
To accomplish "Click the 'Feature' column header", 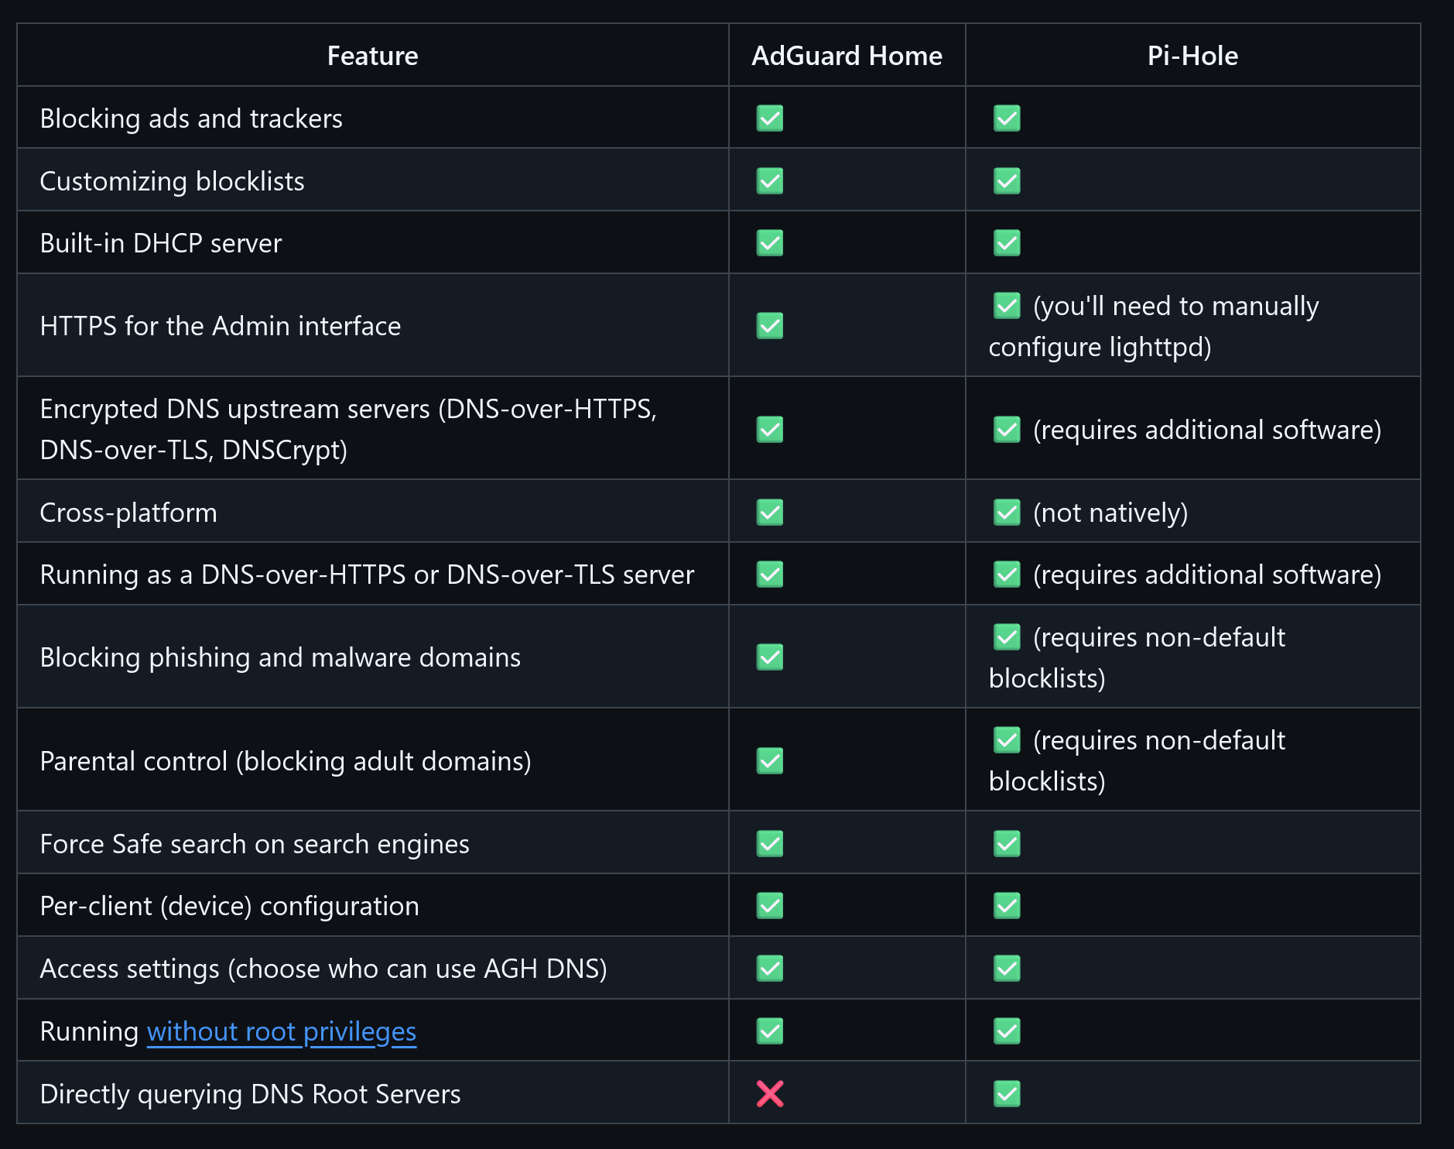I will pyautogui.click(x=372, y=56).
